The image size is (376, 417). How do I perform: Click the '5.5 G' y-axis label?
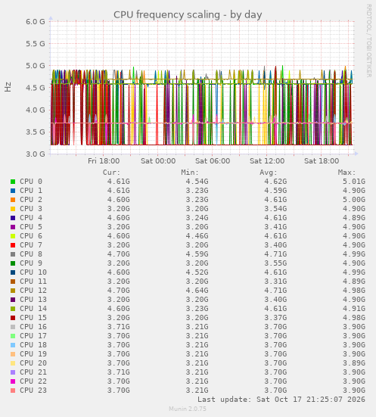(x=36, y=44)
